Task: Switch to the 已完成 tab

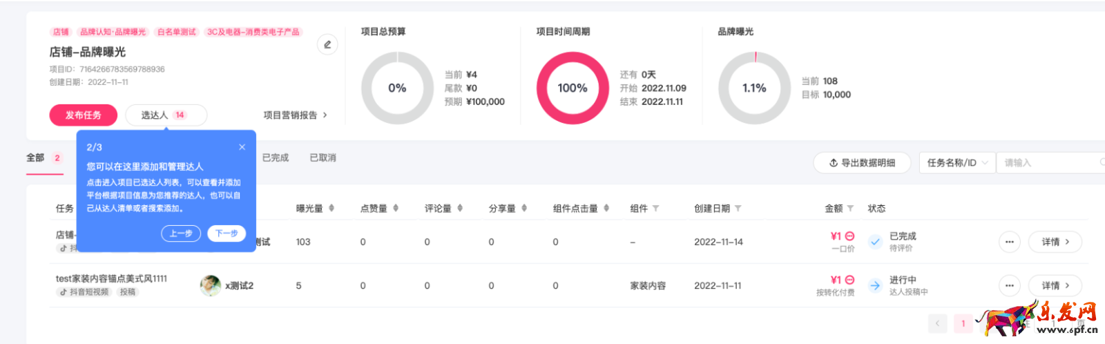Action: pos(276,158)
